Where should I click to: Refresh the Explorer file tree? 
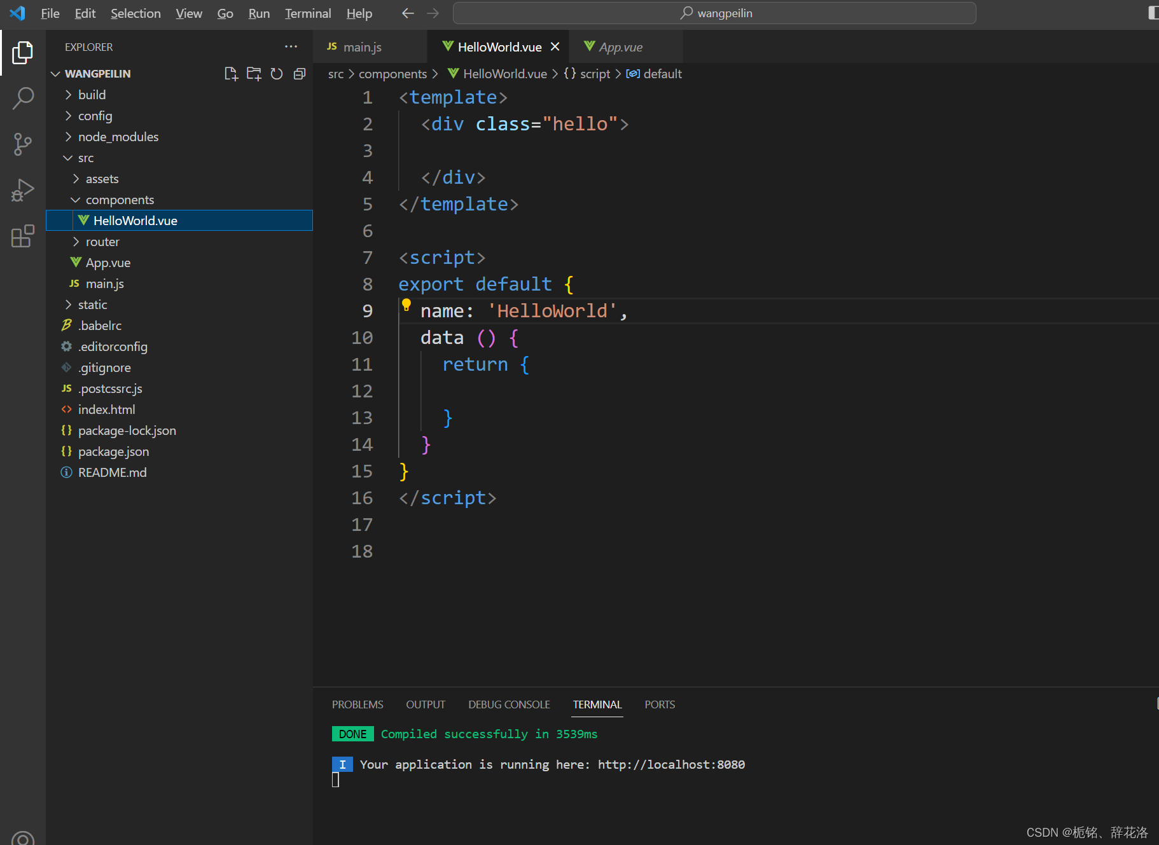coord(276,74)
